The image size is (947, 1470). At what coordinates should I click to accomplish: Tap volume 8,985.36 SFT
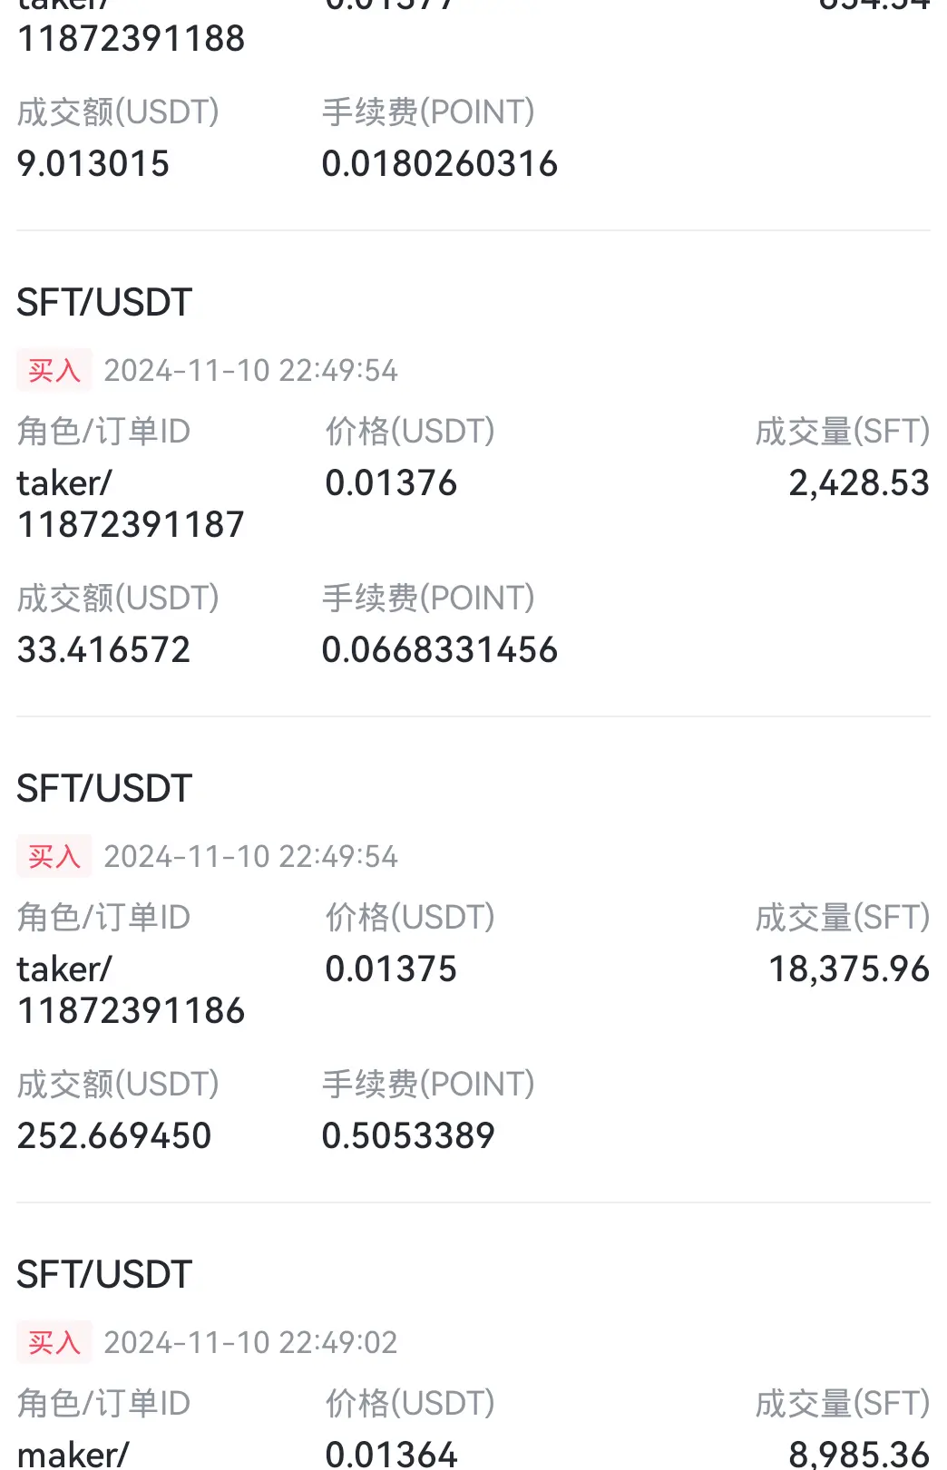click(859, 1454)
